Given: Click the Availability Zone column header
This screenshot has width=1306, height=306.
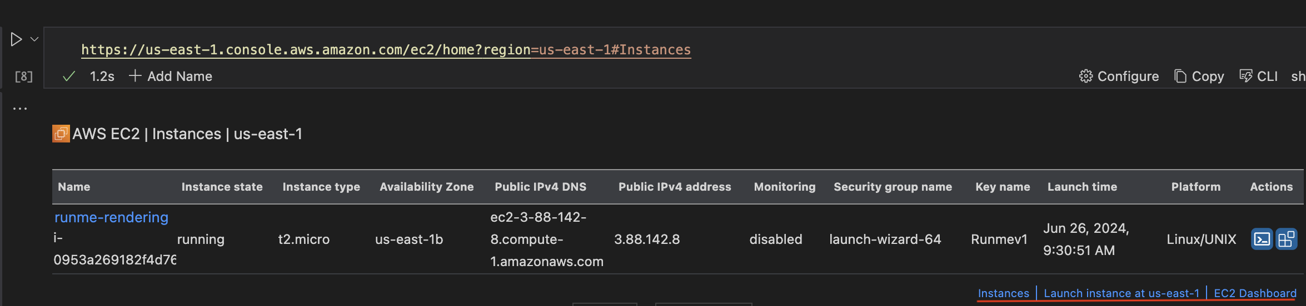Looking at the screenshot, I should point(427,187).
